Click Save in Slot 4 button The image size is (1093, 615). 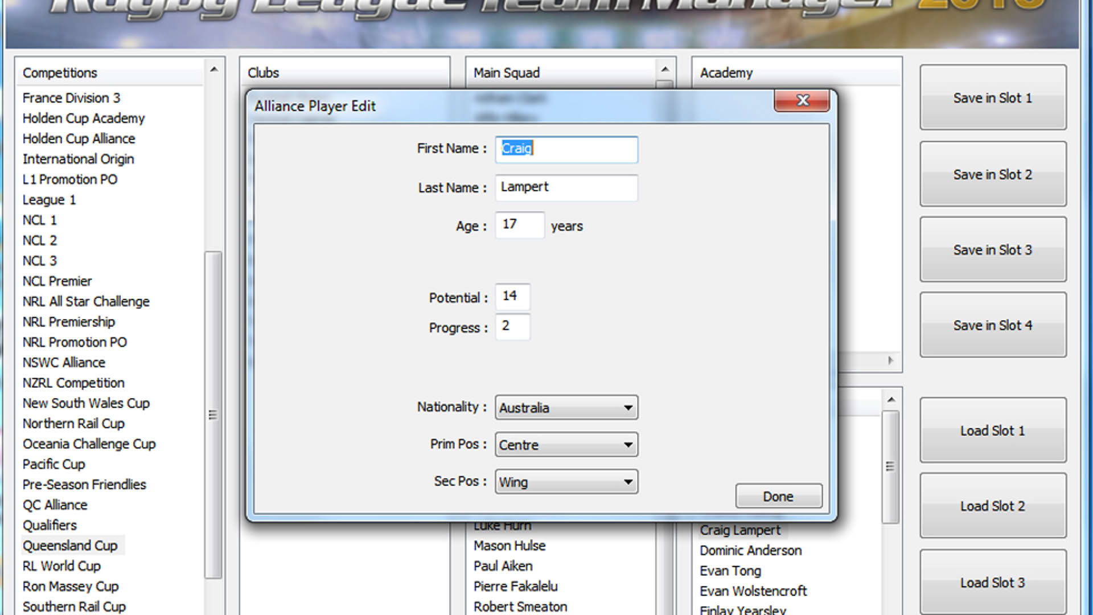(993, 325)
